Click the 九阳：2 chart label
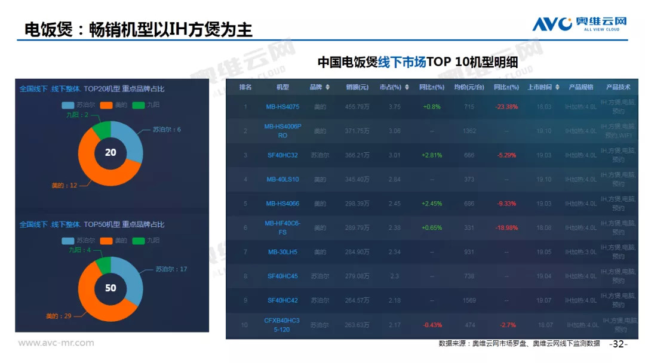The image size is (645, 363). (x=77, y=115)
